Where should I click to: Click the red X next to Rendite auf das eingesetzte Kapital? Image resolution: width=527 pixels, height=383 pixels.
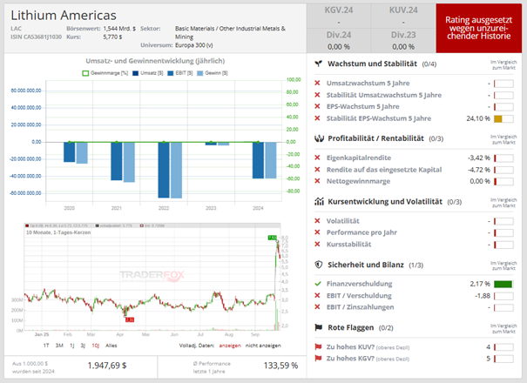317,170
